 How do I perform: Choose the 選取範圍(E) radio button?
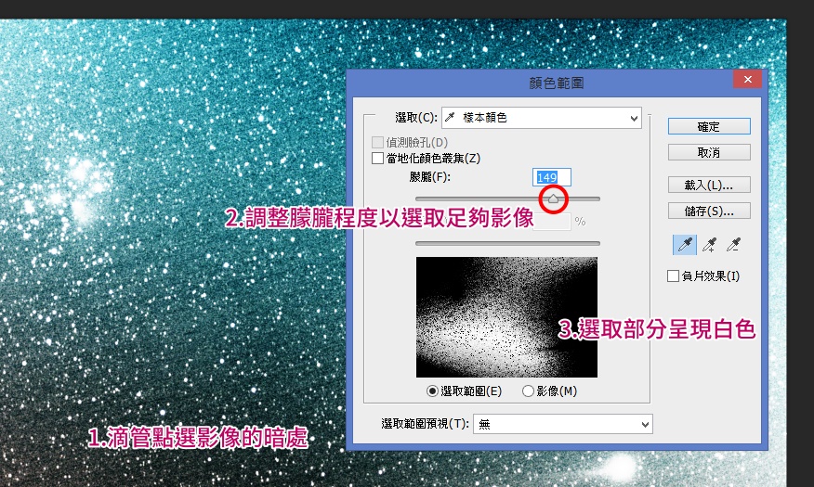coord(433,391)
